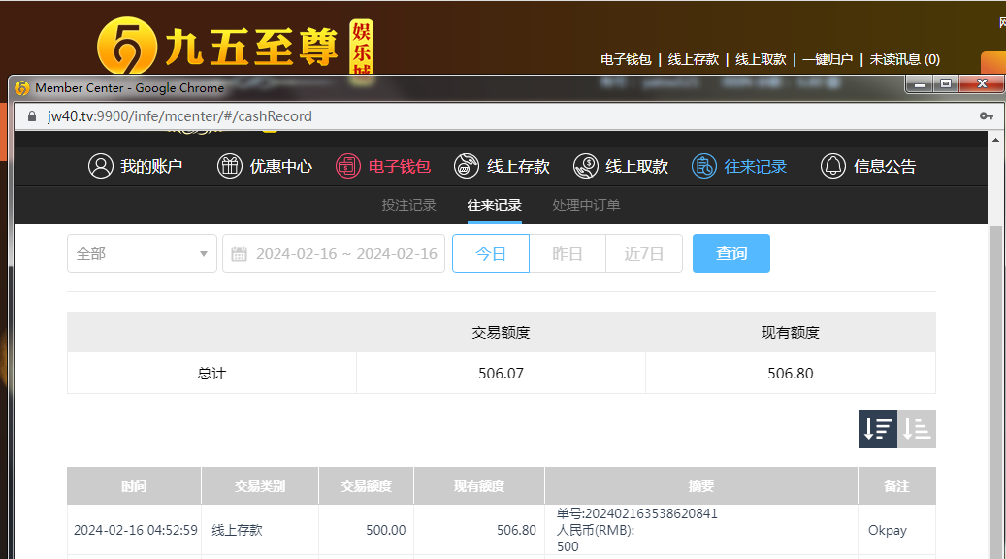This screenshot has width=1006, height=559.
Task: Switch to 投注记录 tab
Action: point(408,205)
